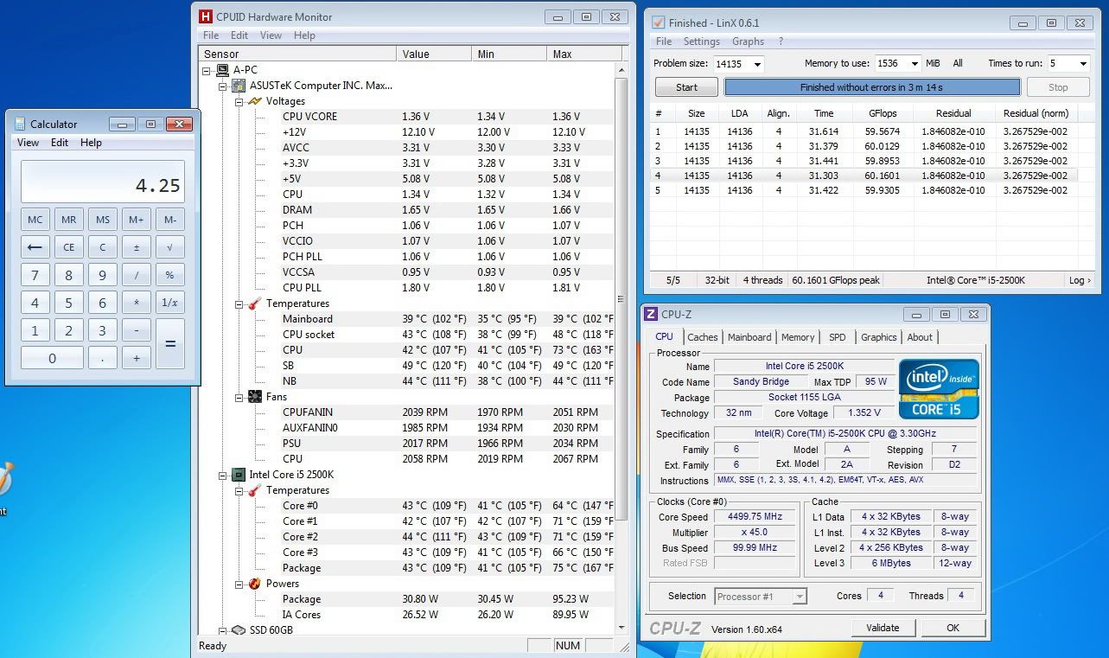Screen dimensions: 1109x658
Task: Click the Validate button in CPU-Z
Action: pyautogui.click(x=883, y=628)
